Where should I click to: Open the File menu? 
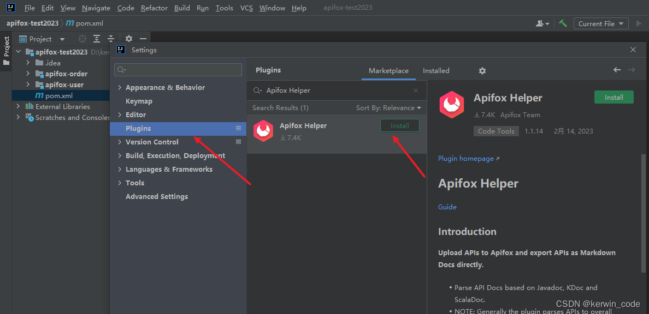(29, 8)
